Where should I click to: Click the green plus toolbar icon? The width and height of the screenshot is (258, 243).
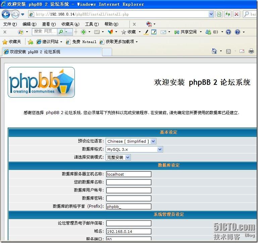coord(84,32)
